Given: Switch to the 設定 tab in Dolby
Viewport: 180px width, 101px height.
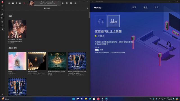Looking at the screenshot, I should [156, 7].
